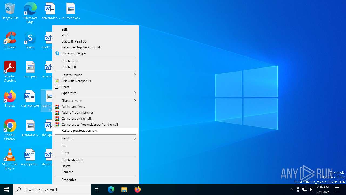Click the Notepad++ icon in context menu

click(x=57, y=81)
